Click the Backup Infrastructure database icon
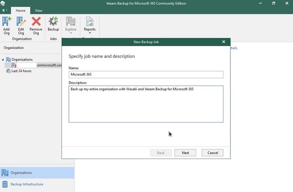This screenshot has height=192, width=293. (x=5, y=184)
